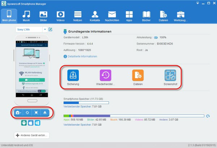Image resolution: width=217 pixels, height=148 pixels.
Task: Refresh the storage usage bar
Action: coord(208,116)
